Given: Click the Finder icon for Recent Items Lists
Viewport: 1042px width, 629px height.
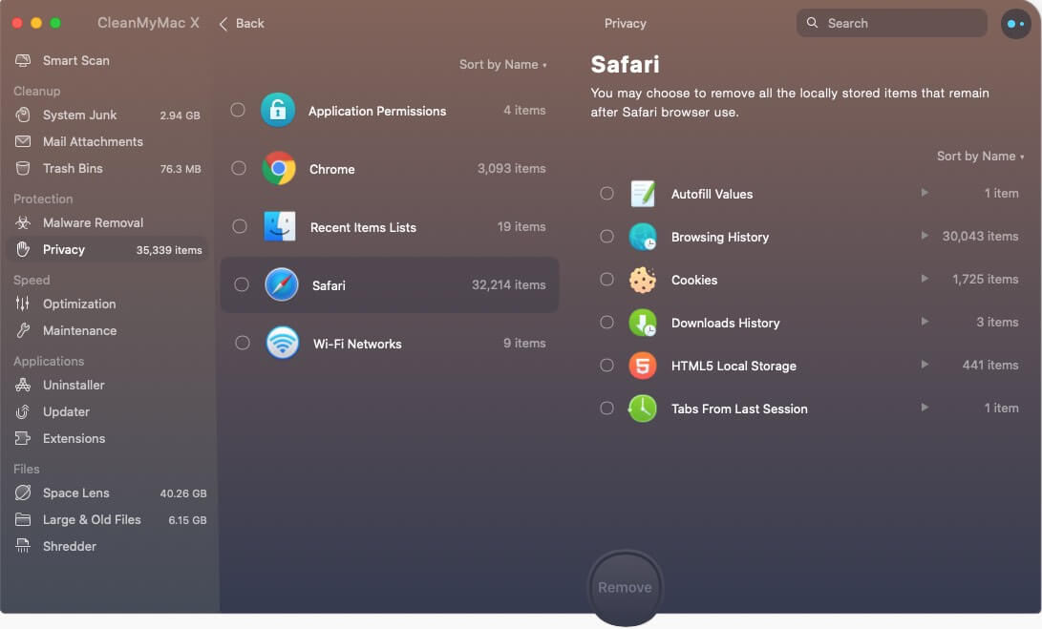Looking at the screenshot, I should point(280,226).
